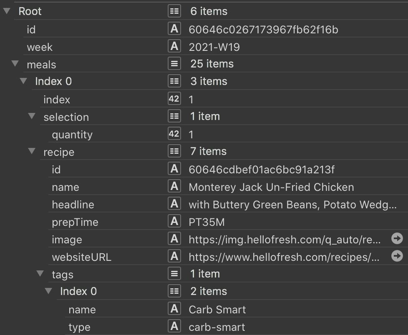Viewport: 408px width, 335px height.
Task: Click the img.hellofresh.com URL value
Action: click(285, 240)
